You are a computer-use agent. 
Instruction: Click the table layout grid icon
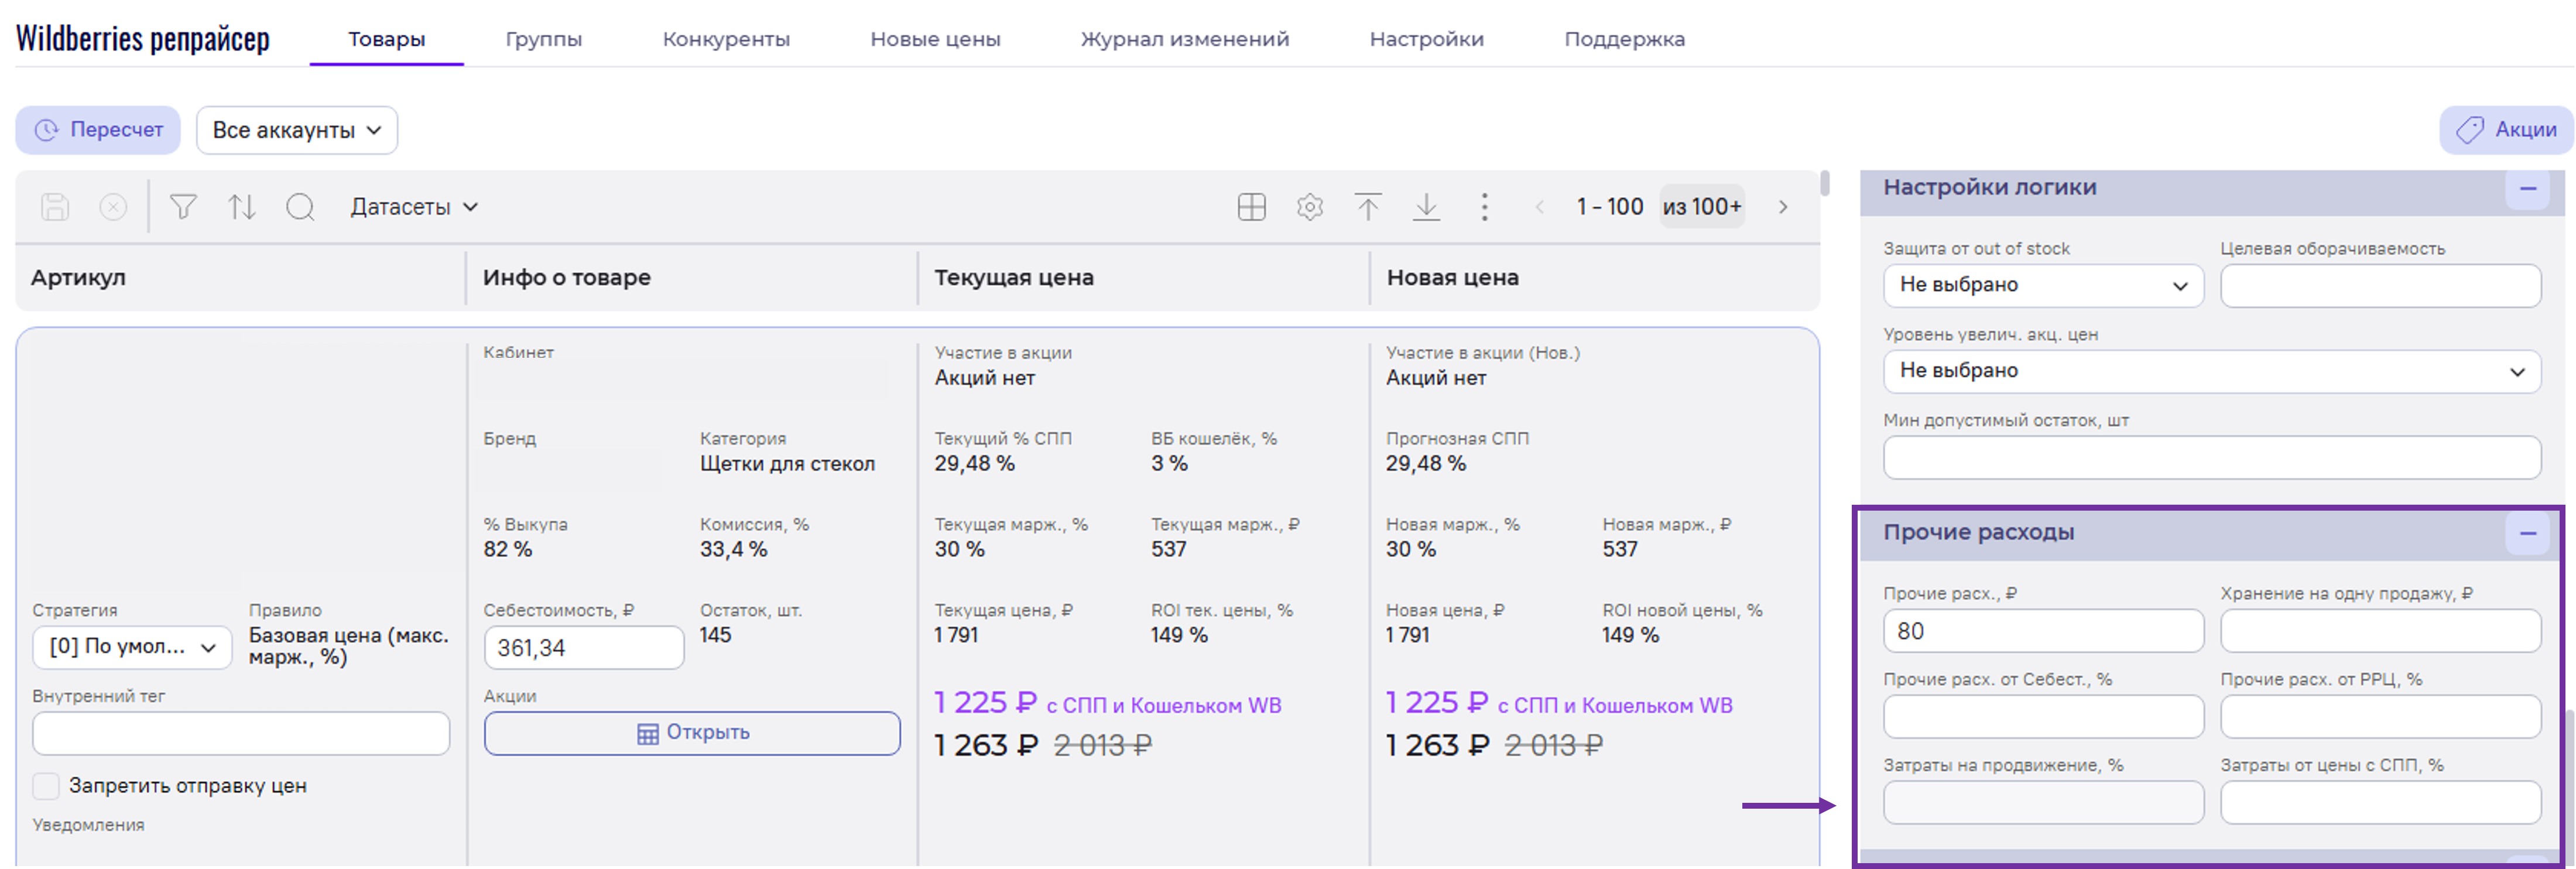tap(1251, 207)
